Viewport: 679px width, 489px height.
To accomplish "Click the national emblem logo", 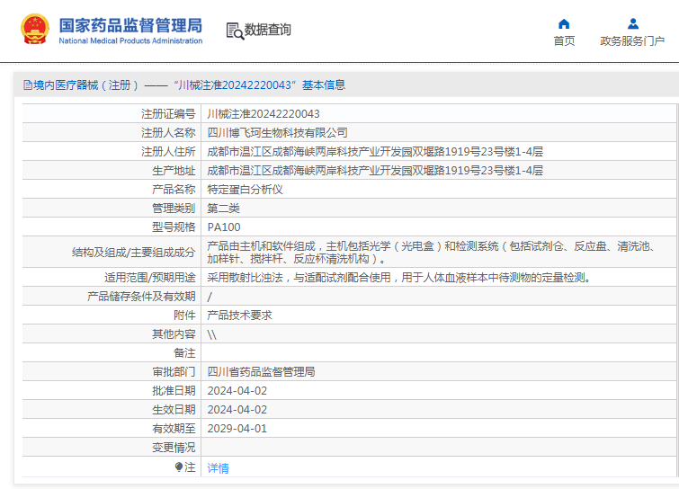I will tap(35, 29).
